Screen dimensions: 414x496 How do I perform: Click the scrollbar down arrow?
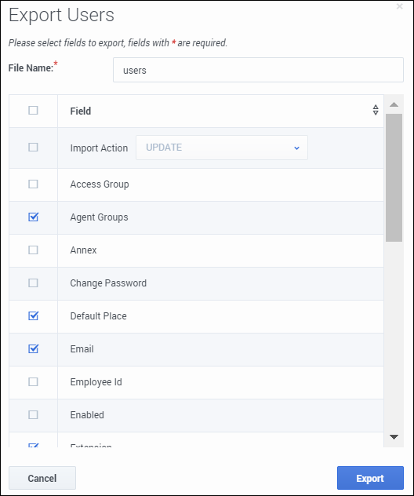(x=394, y=437)
